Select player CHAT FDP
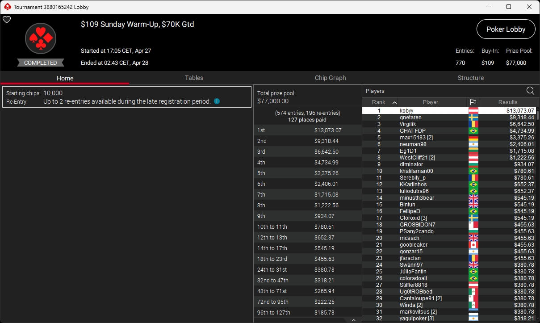540x323 pixels. tap(449, 130)
